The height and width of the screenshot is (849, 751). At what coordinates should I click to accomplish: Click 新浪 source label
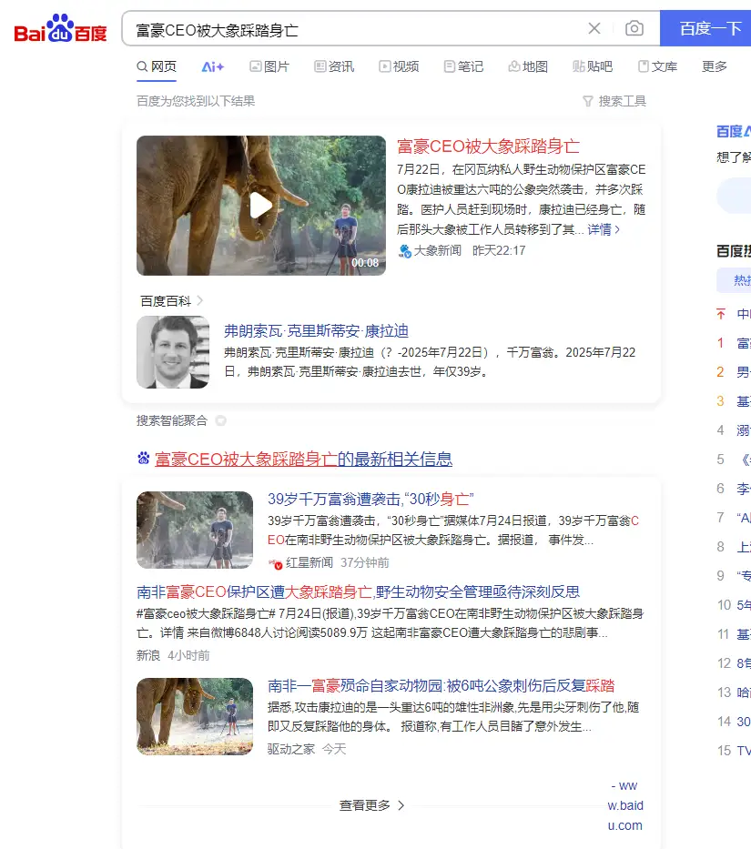click(148, 656)
